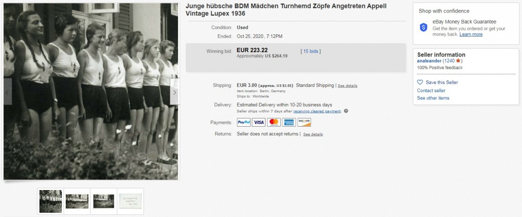Show the next listing photo arrow

174,92
